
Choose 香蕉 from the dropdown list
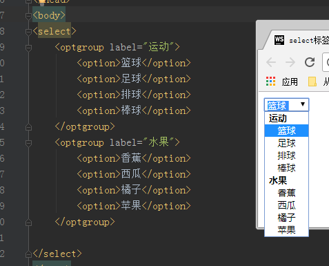click(286, 193)
